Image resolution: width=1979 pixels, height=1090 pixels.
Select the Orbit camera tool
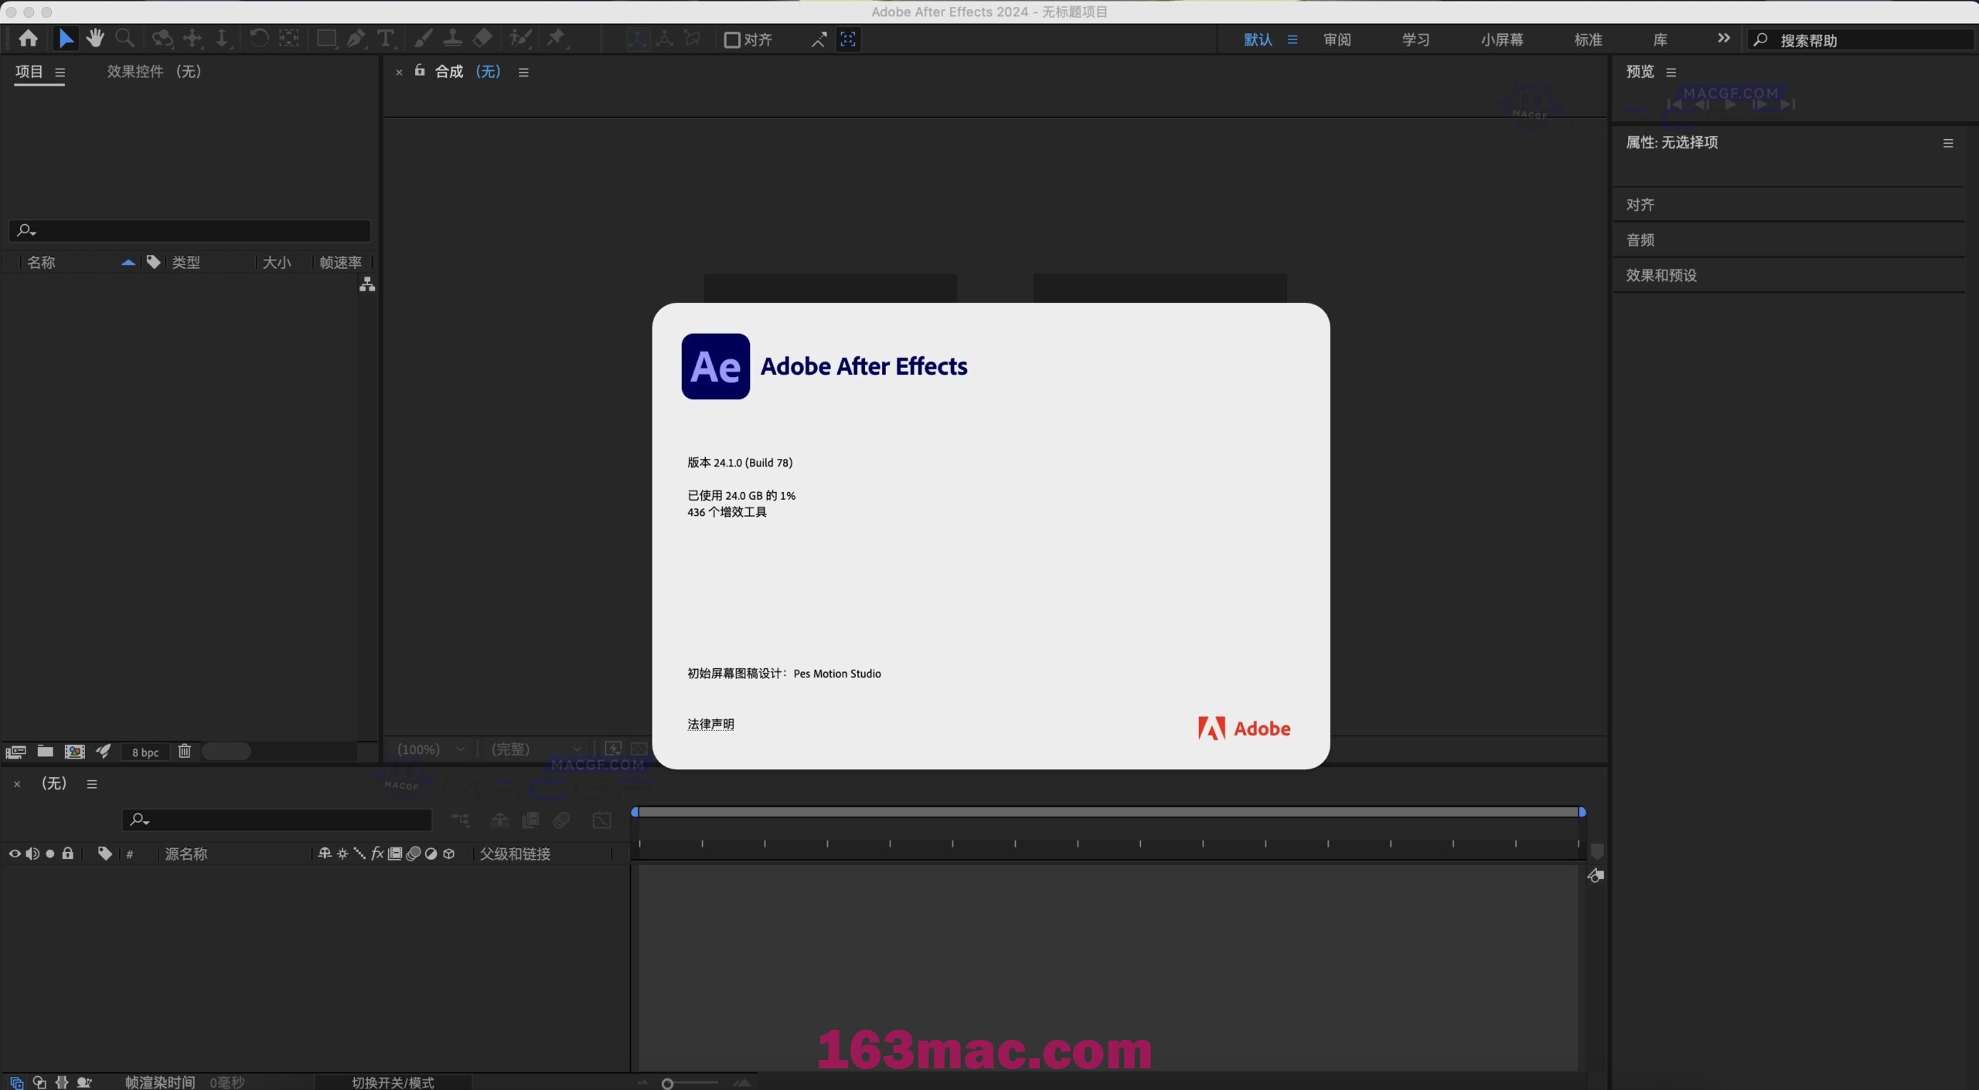click(x=162, y=39)
